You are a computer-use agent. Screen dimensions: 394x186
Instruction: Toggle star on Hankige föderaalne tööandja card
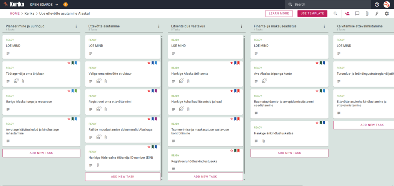coord(149,147)
